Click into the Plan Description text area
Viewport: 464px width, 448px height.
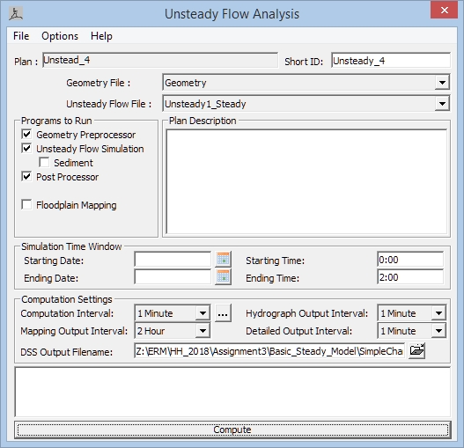coord(306,181)
